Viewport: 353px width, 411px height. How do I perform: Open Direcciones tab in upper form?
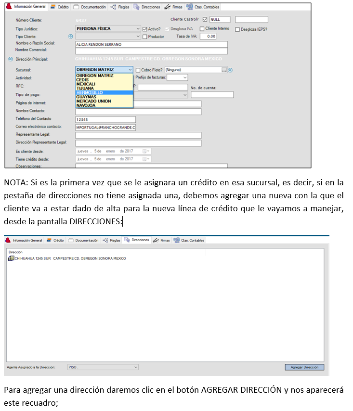pos(147,7)
